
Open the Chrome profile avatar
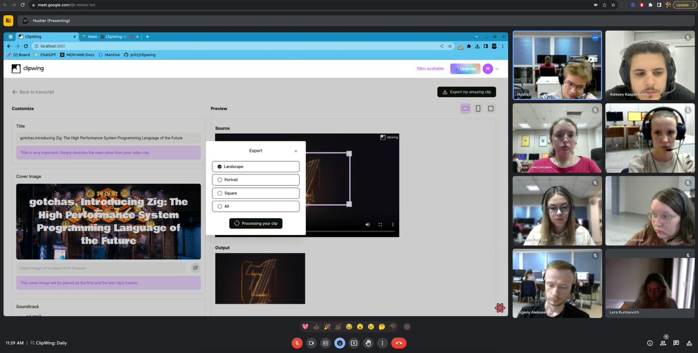click(667, 5)
